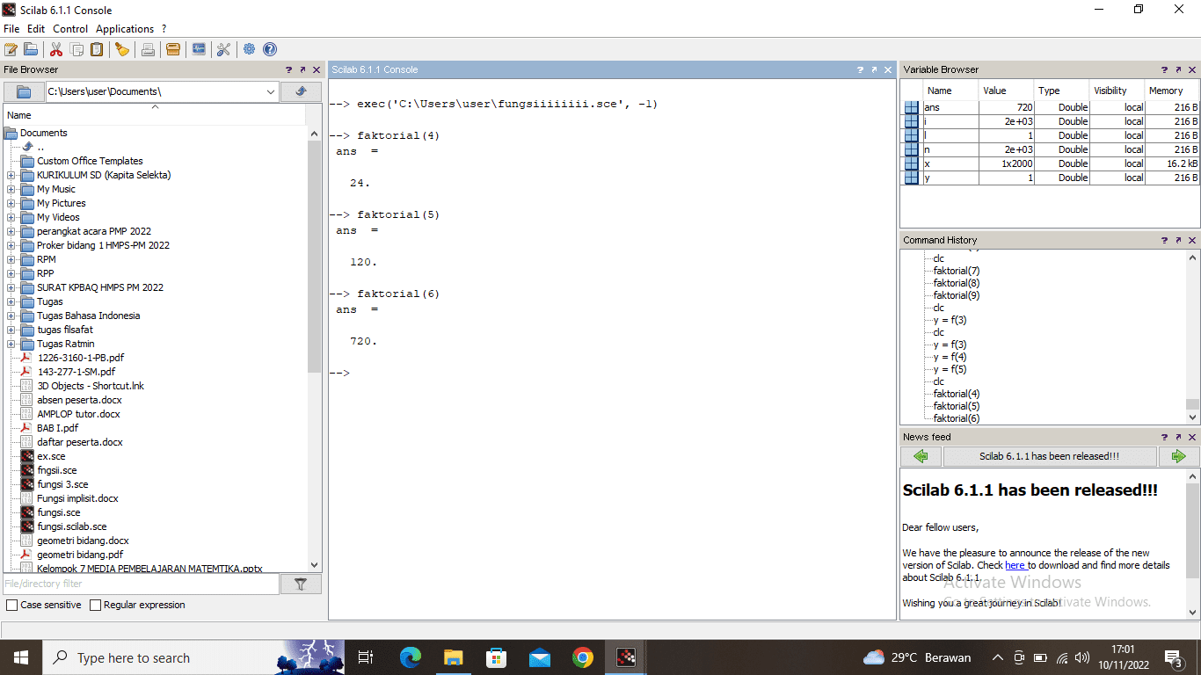Click the select directory folder button in File Browser
1201x675 pixels.
click(24, 91)
